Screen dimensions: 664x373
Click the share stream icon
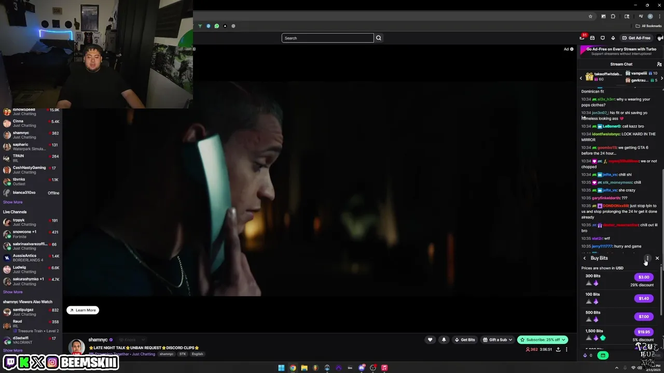click(x=558, y=350)
